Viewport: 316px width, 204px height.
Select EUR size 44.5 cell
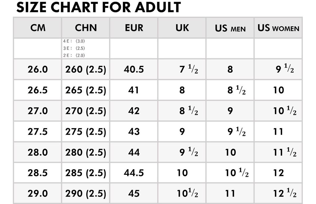point(134,173)
